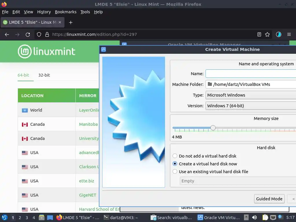Open the Type dropdown showing Microsoft Windows

(x=251, y=95)
